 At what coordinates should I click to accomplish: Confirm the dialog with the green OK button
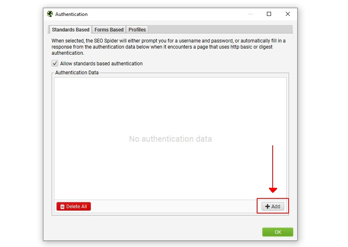coord(278,232)
